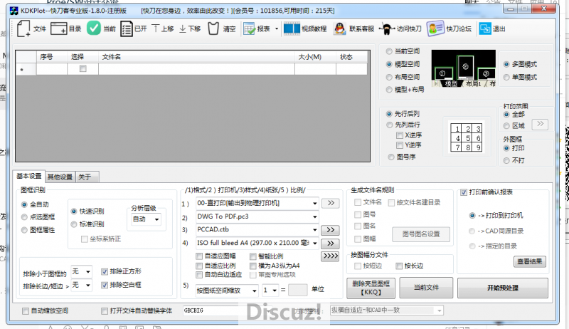
Task: Uncheck the 排除空白框 checkbox
Action: click(105, 285)
